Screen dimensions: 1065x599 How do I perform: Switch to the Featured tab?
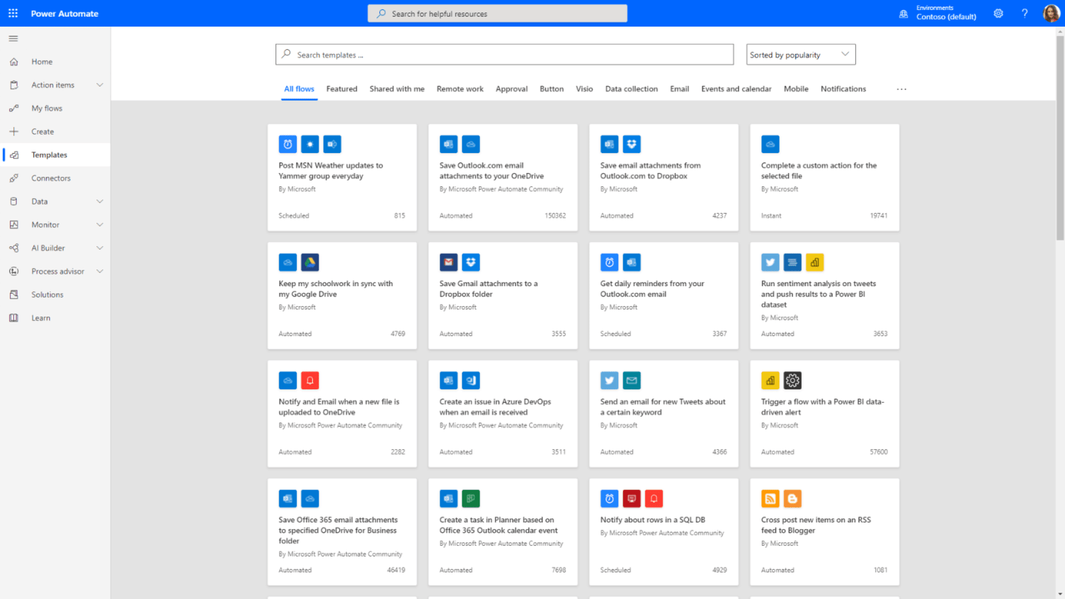point(341,89)
